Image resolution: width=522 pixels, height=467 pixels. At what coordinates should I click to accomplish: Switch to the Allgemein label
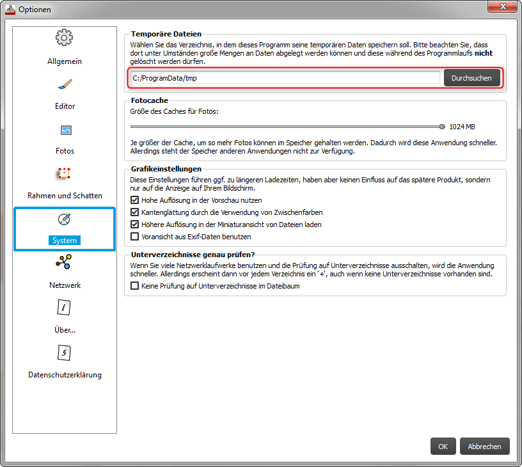tap(65, 61)
